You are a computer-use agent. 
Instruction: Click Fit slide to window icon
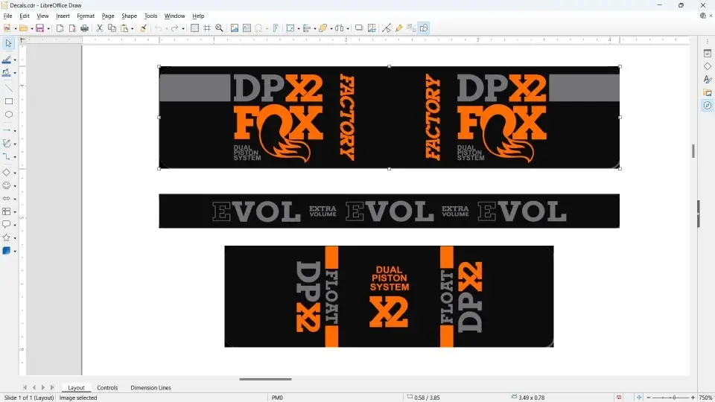[638, 398]
